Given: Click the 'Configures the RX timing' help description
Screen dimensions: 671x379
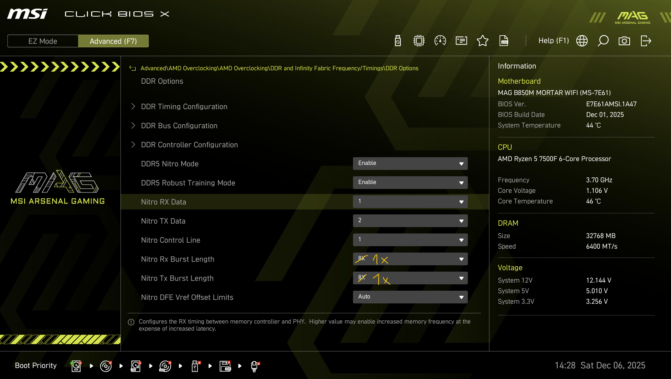Looking at the screenshot, I should (305, 325).
